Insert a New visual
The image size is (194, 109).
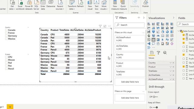coord(90,5)
